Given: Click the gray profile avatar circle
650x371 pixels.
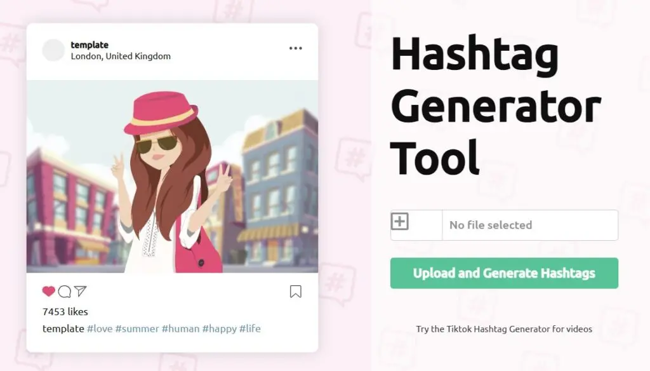Looking at the screenshot, I should click(x=53, y=50).
